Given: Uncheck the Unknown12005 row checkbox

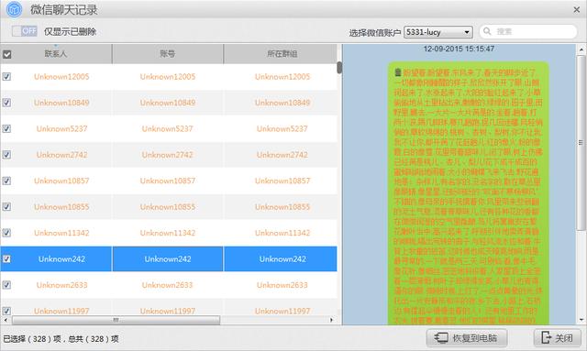Looking at the screenshot, I should click(6, 77).
